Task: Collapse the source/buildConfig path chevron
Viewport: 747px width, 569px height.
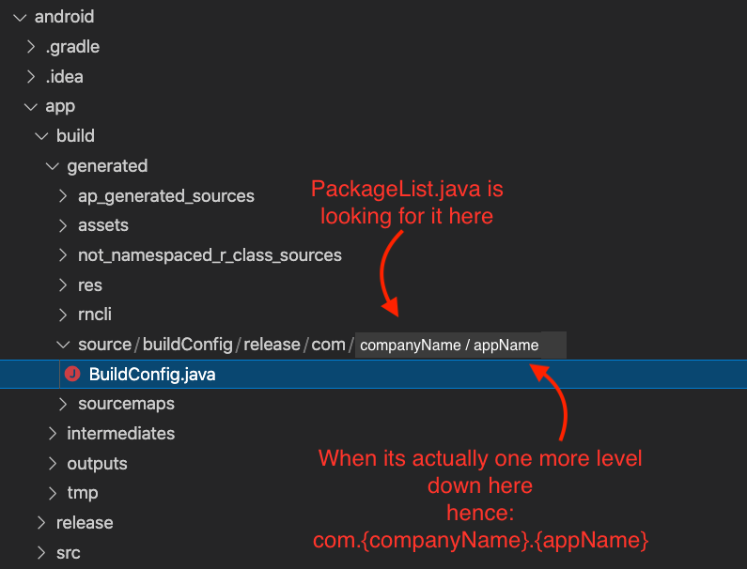Action: click(63, 345)
